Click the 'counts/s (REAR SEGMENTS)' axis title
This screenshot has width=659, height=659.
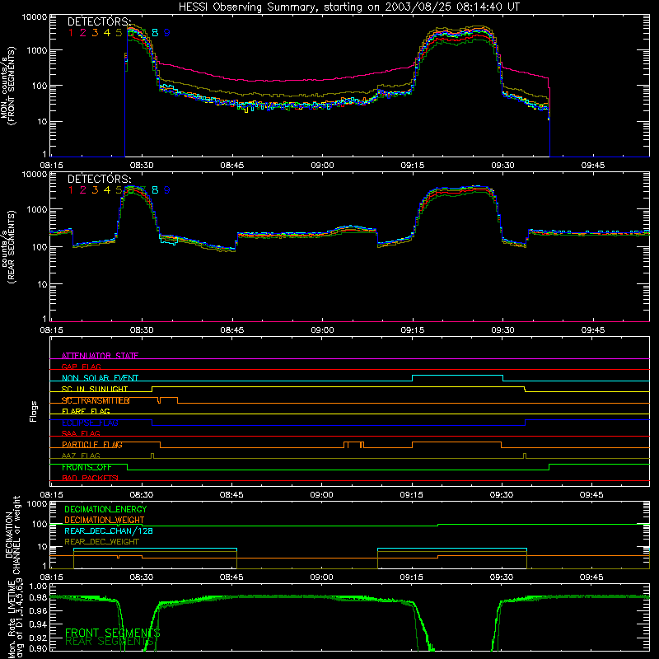7,246
